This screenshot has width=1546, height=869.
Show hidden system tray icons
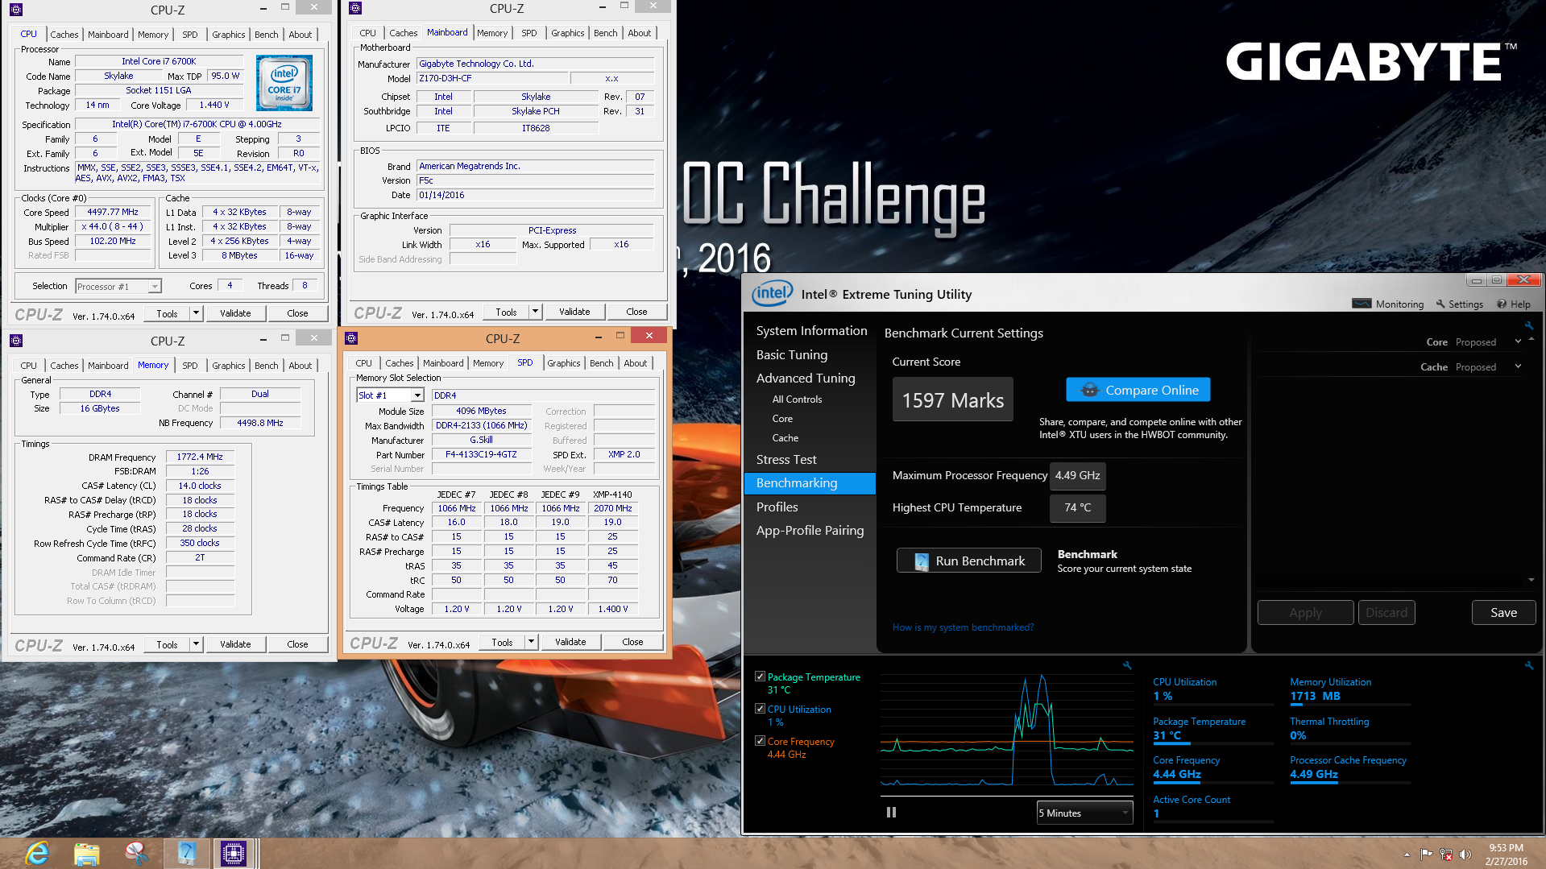click(x=1407, y=855)
